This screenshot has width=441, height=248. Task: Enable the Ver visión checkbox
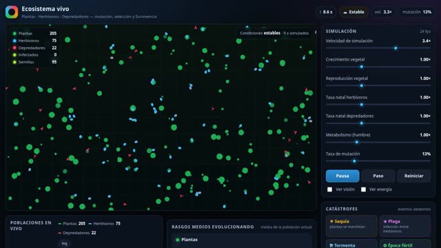(x=329, y=189)
